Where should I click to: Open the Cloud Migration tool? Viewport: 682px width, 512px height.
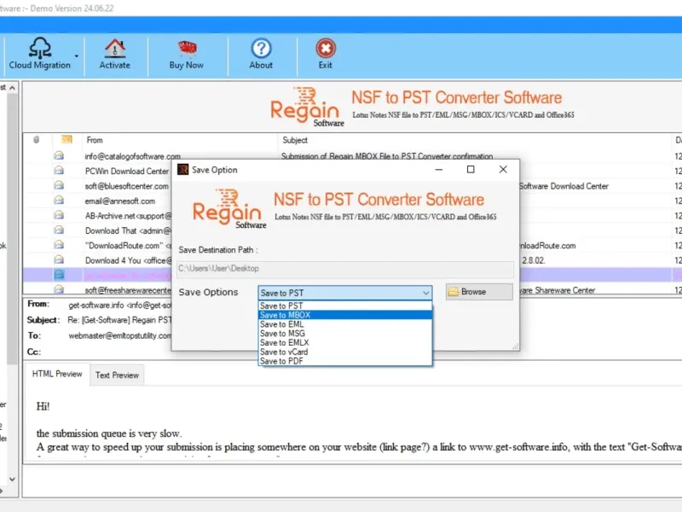(39, 54)
